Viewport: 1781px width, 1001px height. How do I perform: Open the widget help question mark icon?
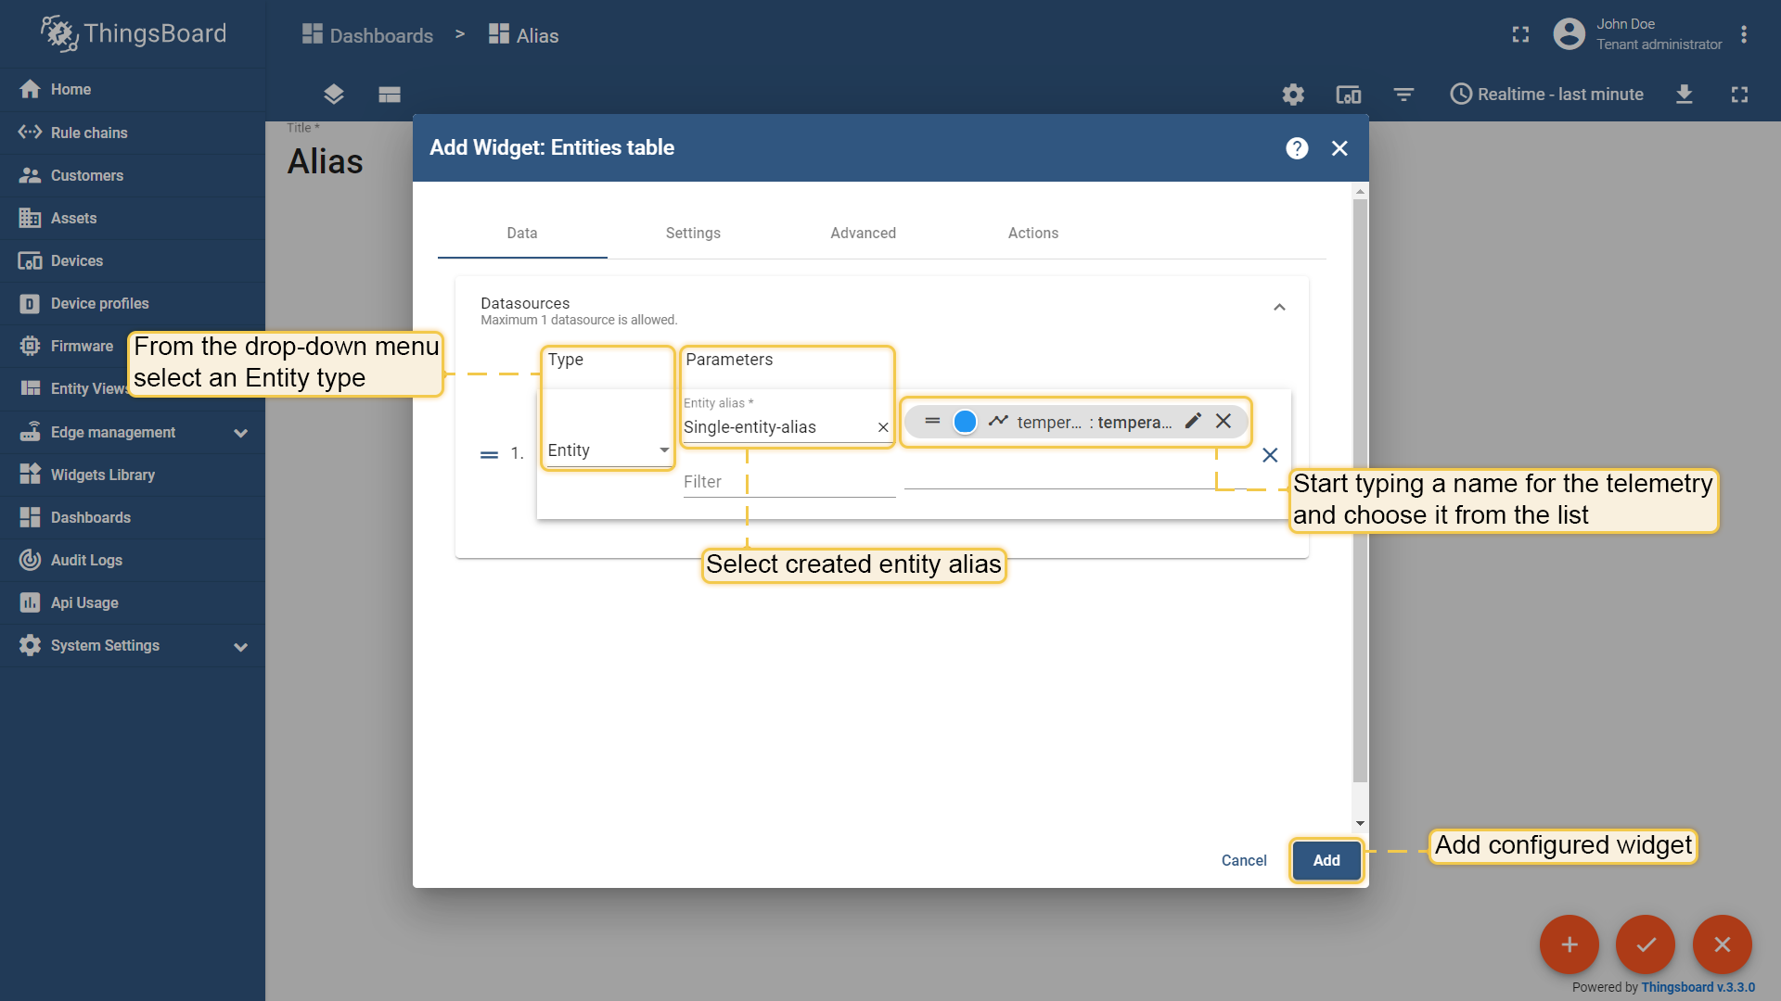tap(1297, 148)
